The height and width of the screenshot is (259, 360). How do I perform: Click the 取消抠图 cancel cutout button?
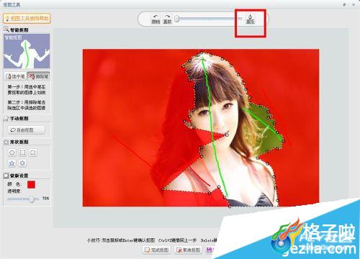point(189,250)
